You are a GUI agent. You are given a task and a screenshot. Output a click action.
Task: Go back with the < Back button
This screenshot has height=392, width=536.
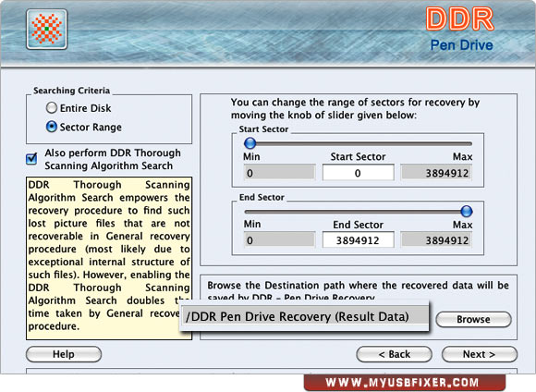(394, 354)
